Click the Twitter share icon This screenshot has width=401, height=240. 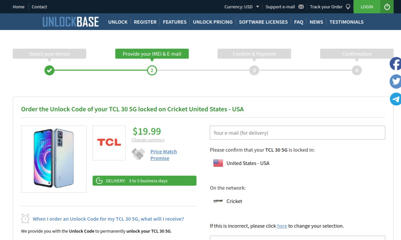(395, 82)
